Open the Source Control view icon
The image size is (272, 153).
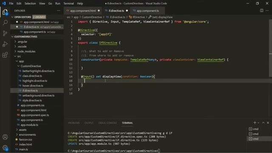click(5, 33)
